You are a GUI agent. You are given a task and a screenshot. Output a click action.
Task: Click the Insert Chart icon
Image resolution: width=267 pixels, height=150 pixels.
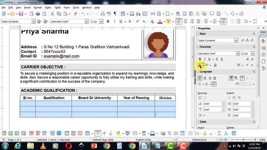pos(138,14)
